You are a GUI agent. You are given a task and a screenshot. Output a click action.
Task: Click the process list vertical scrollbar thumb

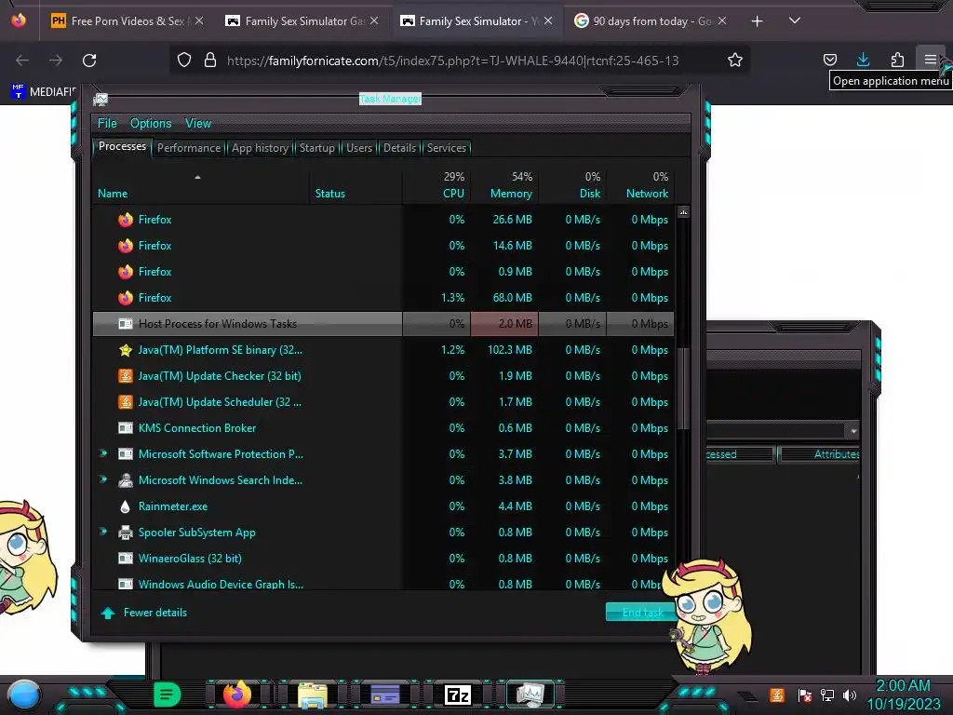[x=683, y=388]
